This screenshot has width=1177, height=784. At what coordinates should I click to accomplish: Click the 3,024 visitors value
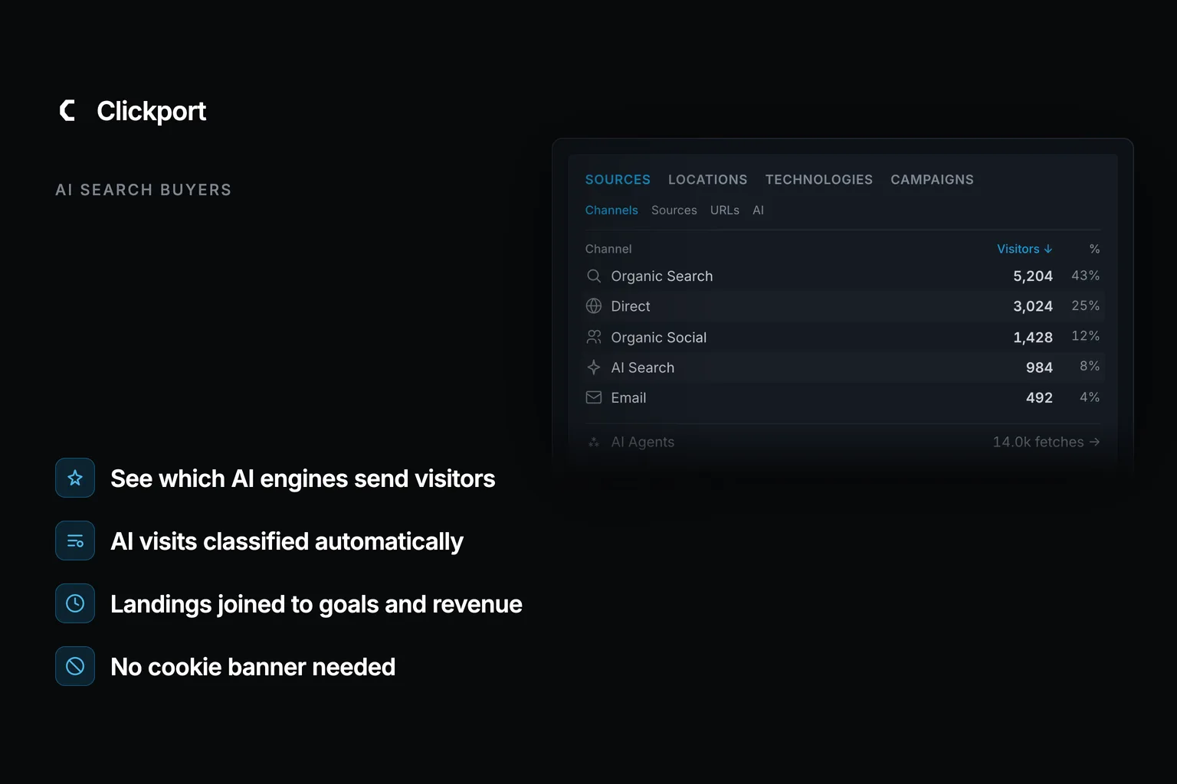click(1033, 306)
